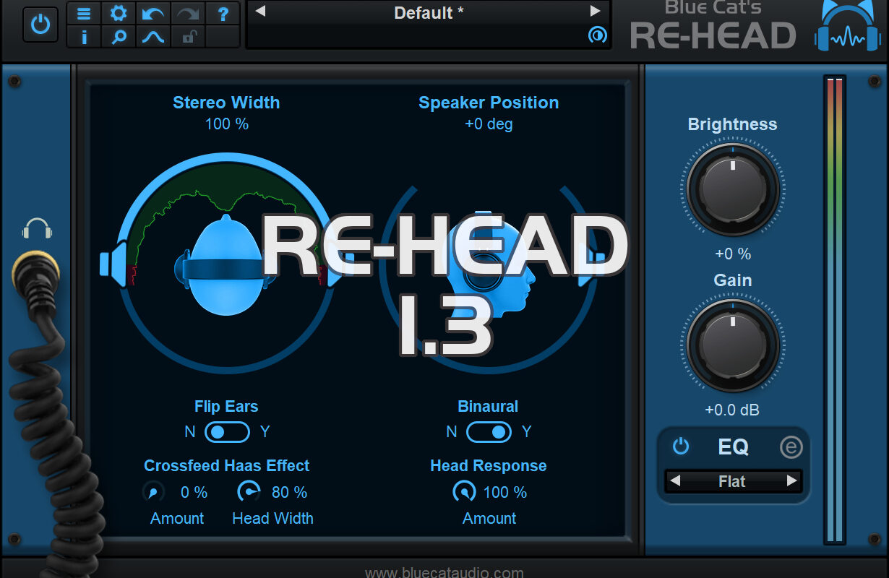Image resolution: width=889 pixels, height=578 pixels.
Task: Toggle the EQ power button
Action: click(680, 447)
